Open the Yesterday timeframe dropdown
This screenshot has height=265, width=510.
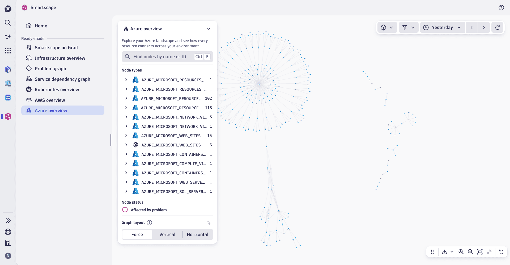pos(442,27)
